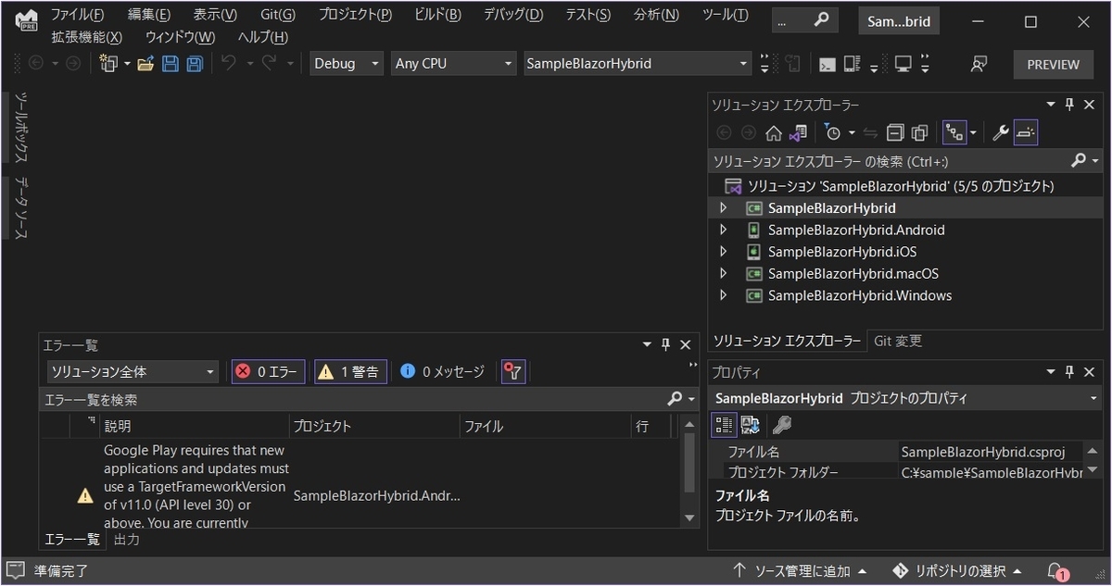Expand the SampleBlazorHybrid.iOS project node
Image resolution: width=1112 pixels, height=586 pixels.
coord(724,252)
